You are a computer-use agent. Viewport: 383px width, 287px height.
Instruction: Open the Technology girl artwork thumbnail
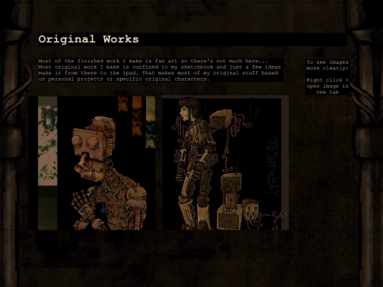[x=226, y=163]
